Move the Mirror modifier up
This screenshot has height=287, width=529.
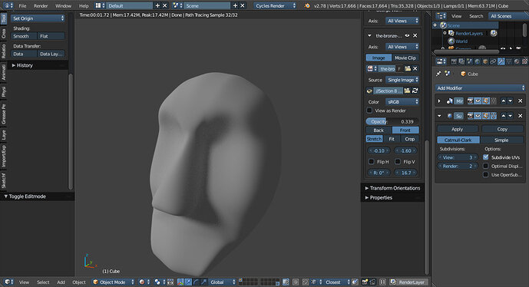(x=504, y=101)
